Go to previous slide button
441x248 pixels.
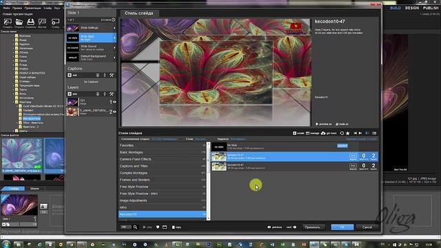point(274,227)
